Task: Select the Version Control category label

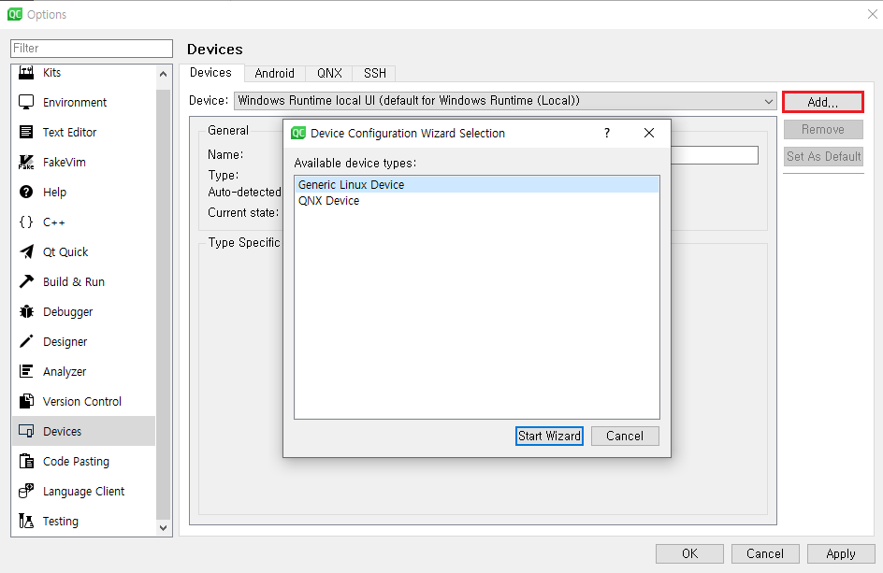Action: (x=82, y=401)
